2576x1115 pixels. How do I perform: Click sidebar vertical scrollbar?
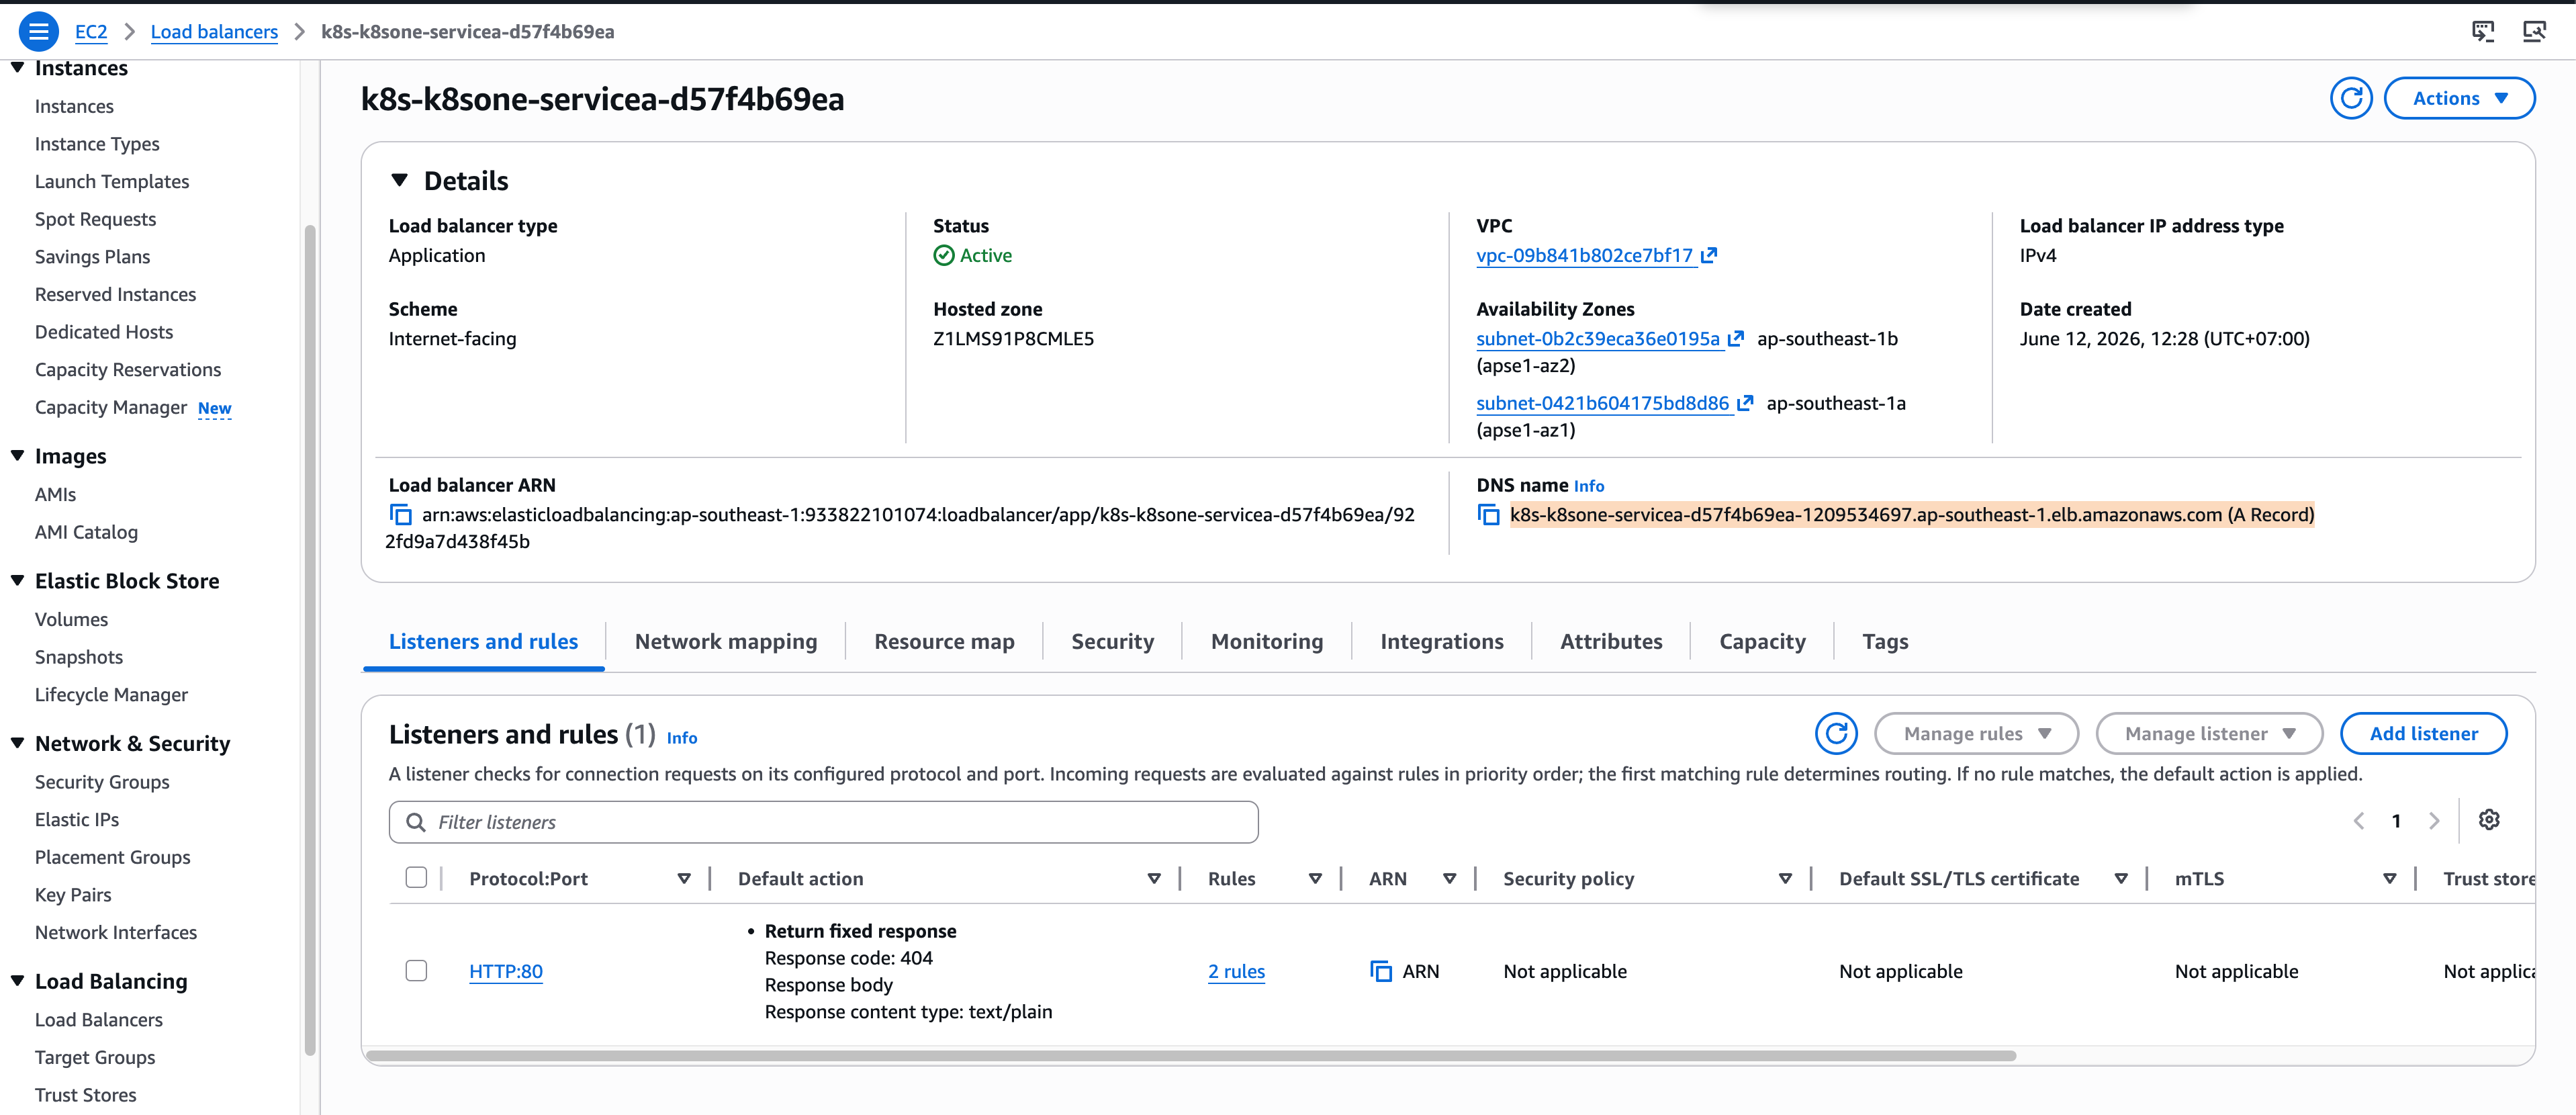click(310, 640)
